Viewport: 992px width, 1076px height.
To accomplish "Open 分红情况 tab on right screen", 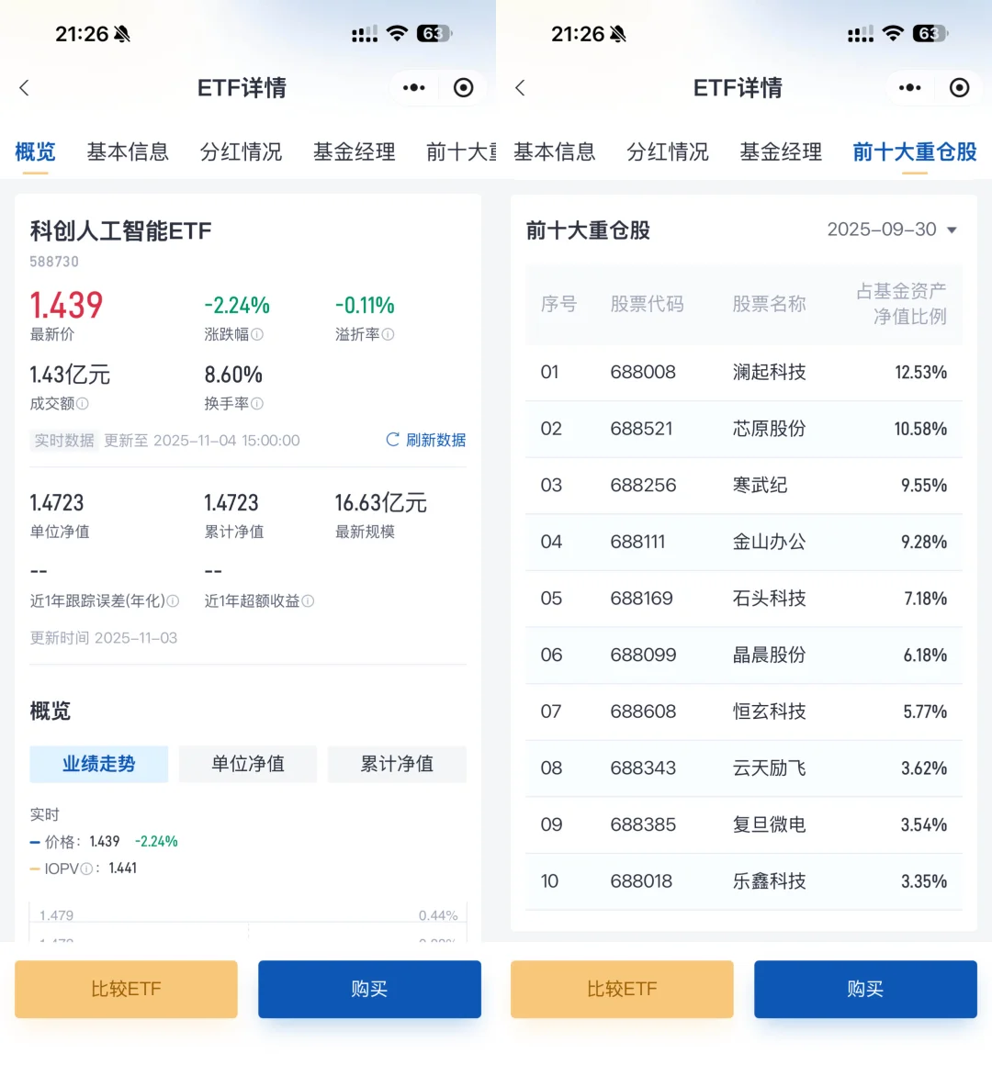I will 668,151.
